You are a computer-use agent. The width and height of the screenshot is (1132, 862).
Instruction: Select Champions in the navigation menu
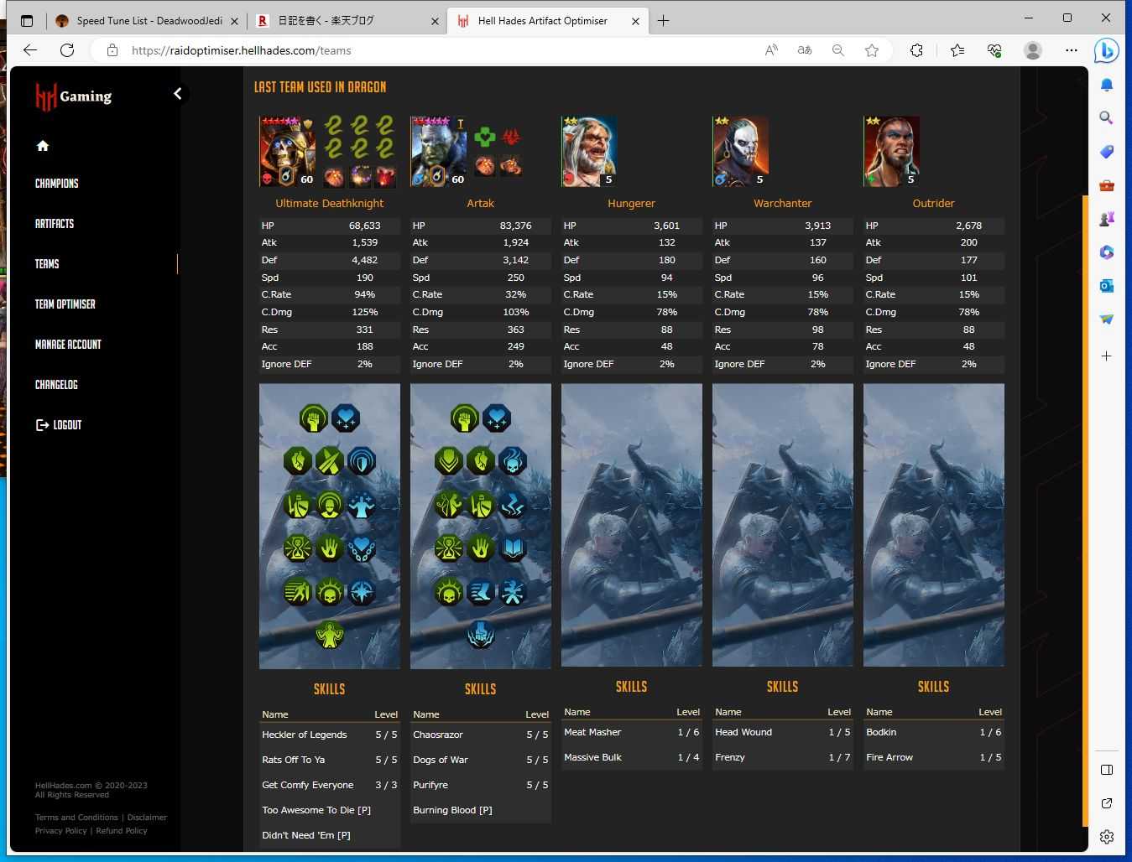tap(56, 183)
